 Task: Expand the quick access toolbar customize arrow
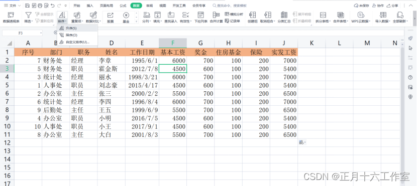point(66,6)
